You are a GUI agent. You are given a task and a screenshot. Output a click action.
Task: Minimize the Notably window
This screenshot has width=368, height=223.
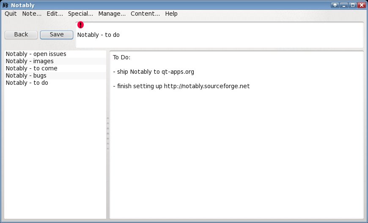[x=343, y=5]
